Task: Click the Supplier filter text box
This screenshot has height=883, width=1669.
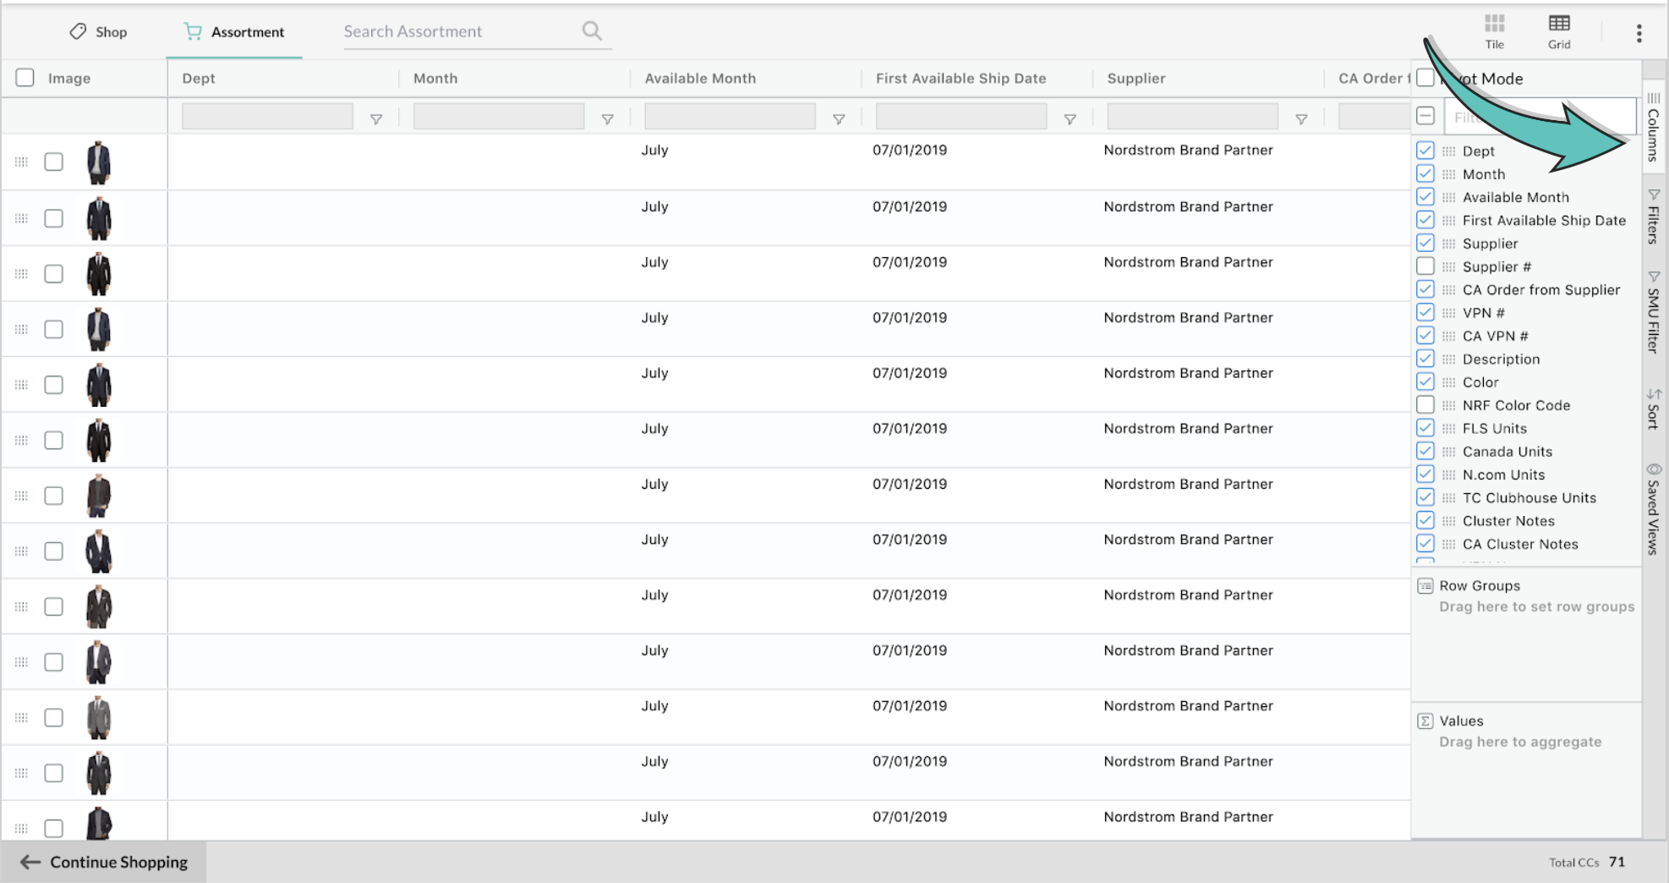Action: click(x=1192, y=117)
